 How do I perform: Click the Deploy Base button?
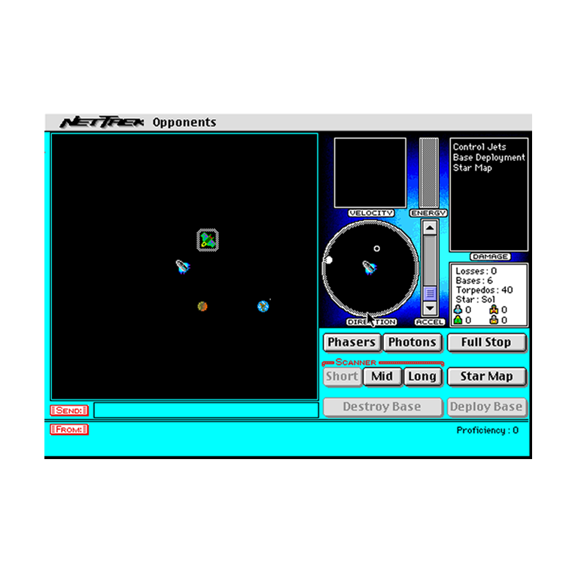point(486,406)
